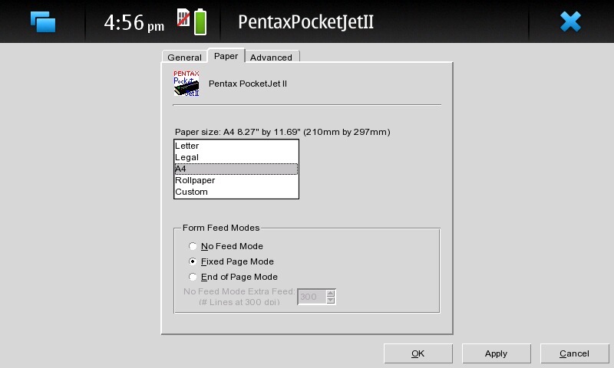Select Legal paper size
This screenshot has width=614, height=368.
click(236, 157)
